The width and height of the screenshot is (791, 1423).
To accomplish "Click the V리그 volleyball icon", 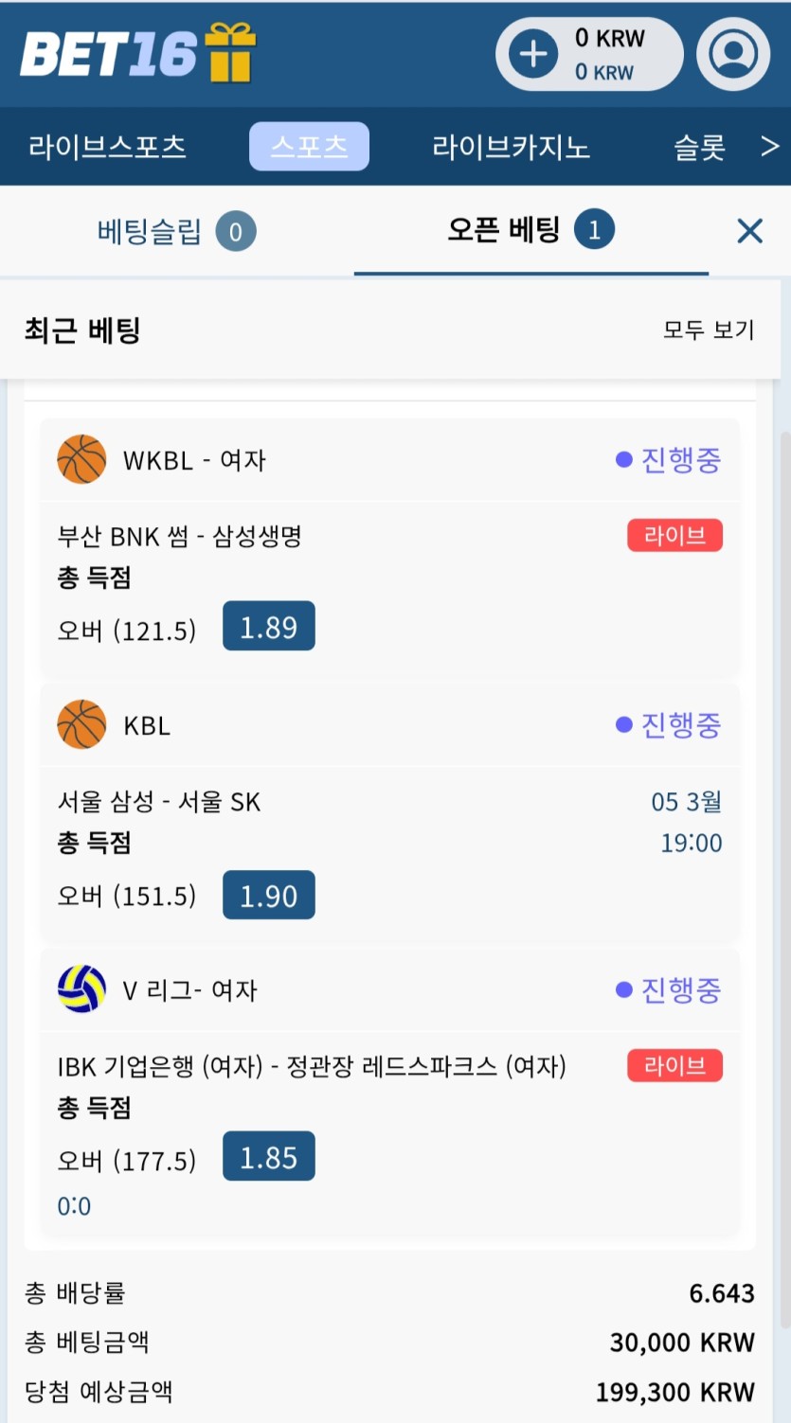I will (x=81, y=989).
